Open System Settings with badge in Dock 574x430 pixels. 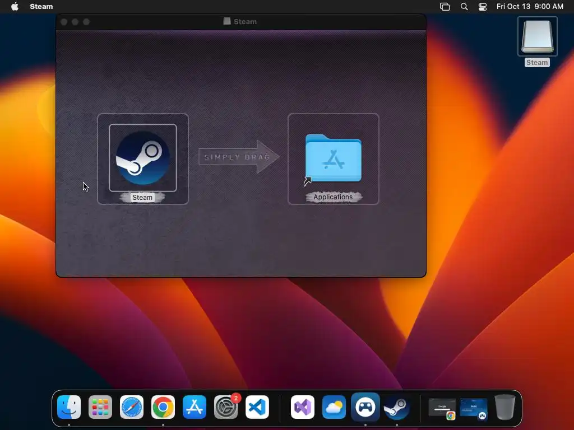(226, 407)
